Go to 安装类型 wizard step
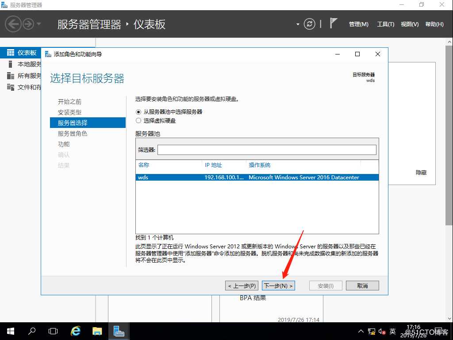Image resolution: width=453 pixels, height=340 pixels. (69, 112)
